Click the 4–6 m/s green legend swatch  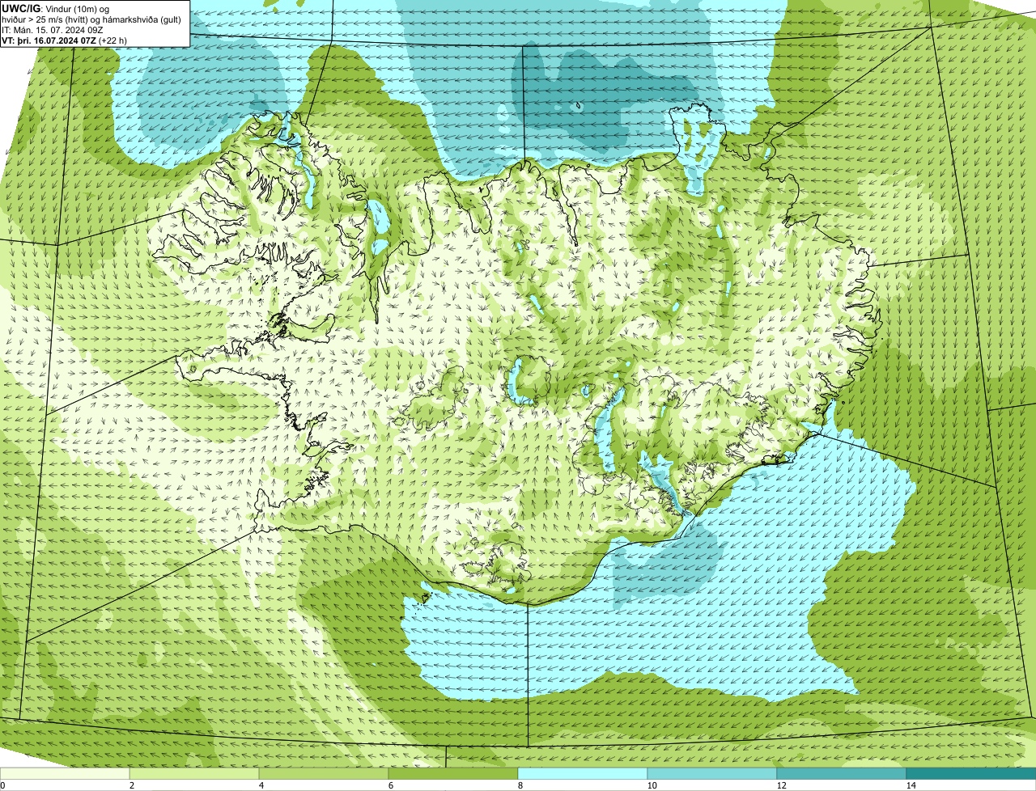tap(324, 774)
